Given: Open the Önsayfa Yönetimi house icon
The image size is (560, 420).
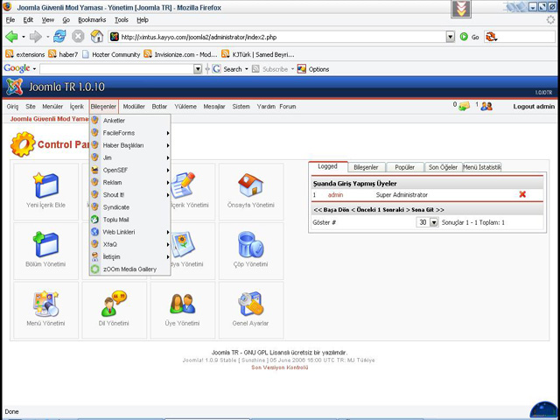Looking at the screenshot, I should click(250, 185).
